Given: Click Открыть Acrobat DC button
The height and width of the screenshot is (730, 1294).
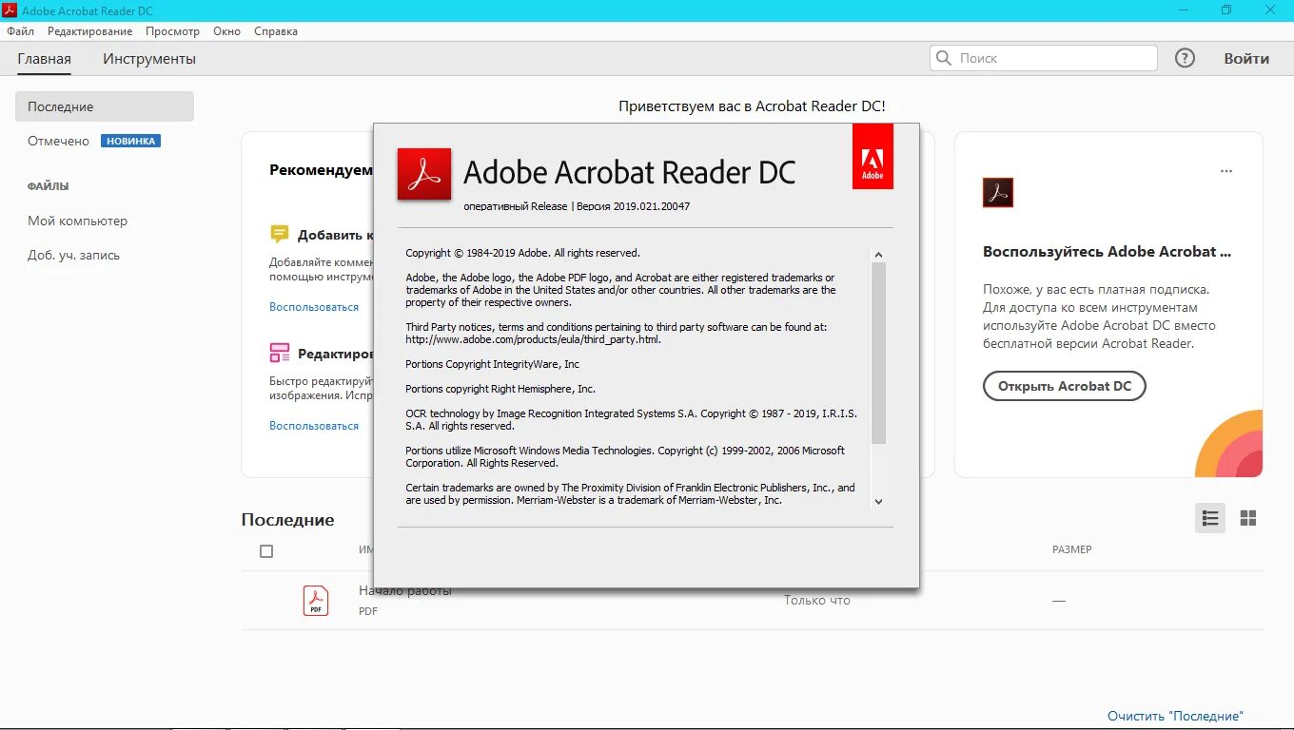Looking at the screenshot, I should tap(1065, 386).
